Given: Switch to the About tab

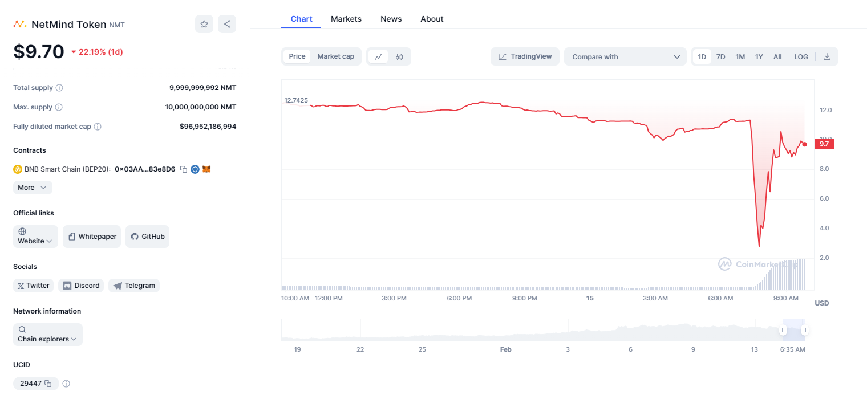Looking at the screenshot, I should (x=432, y=19).
